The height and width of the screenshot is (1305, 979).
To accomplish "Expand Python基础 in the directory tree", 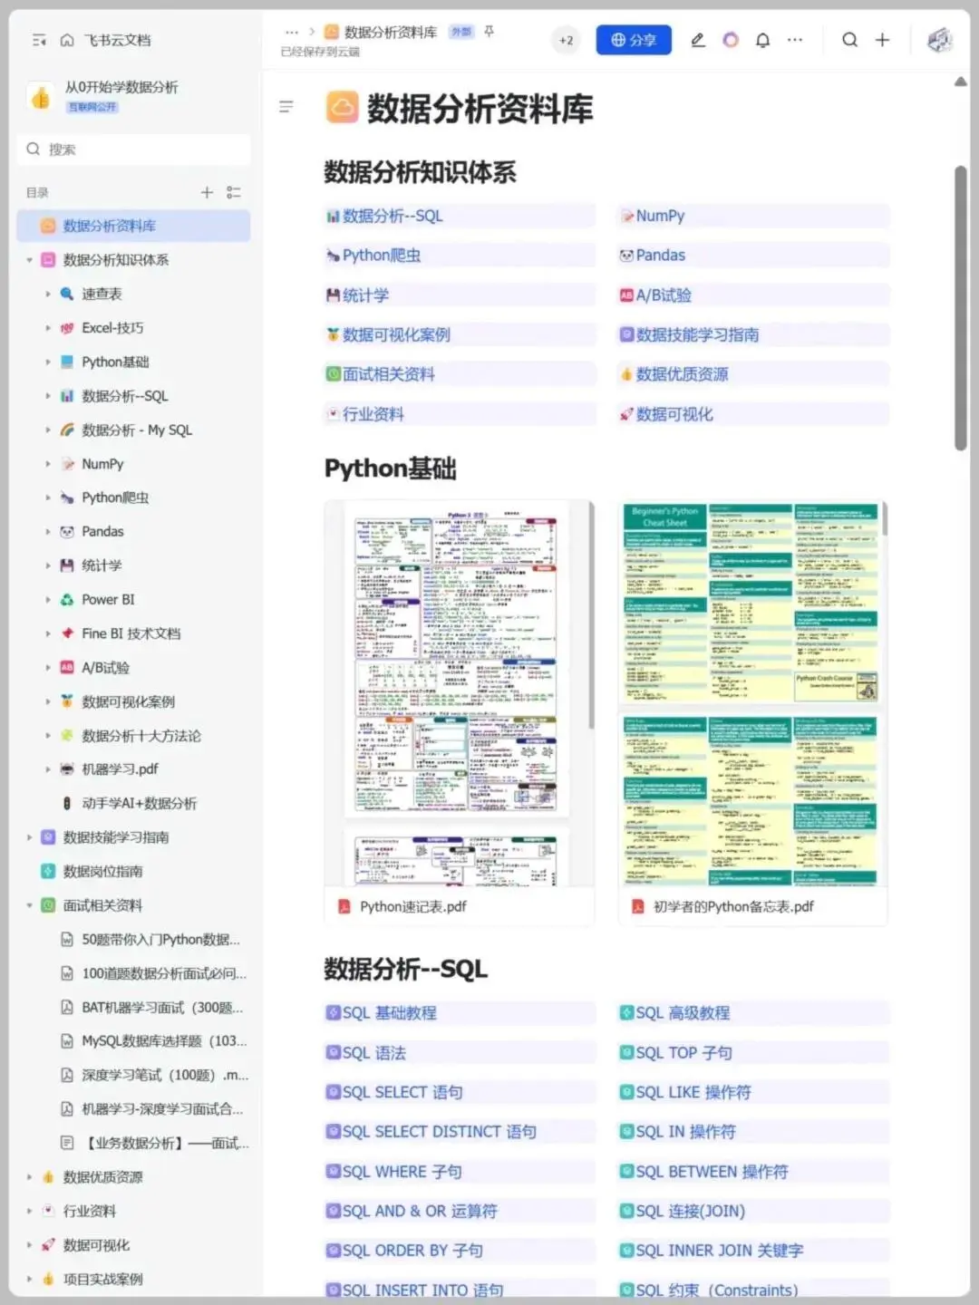I will [49, 362].
